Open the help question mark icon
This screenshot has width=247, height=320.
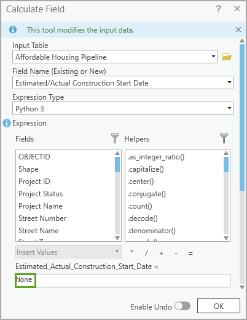219,9
